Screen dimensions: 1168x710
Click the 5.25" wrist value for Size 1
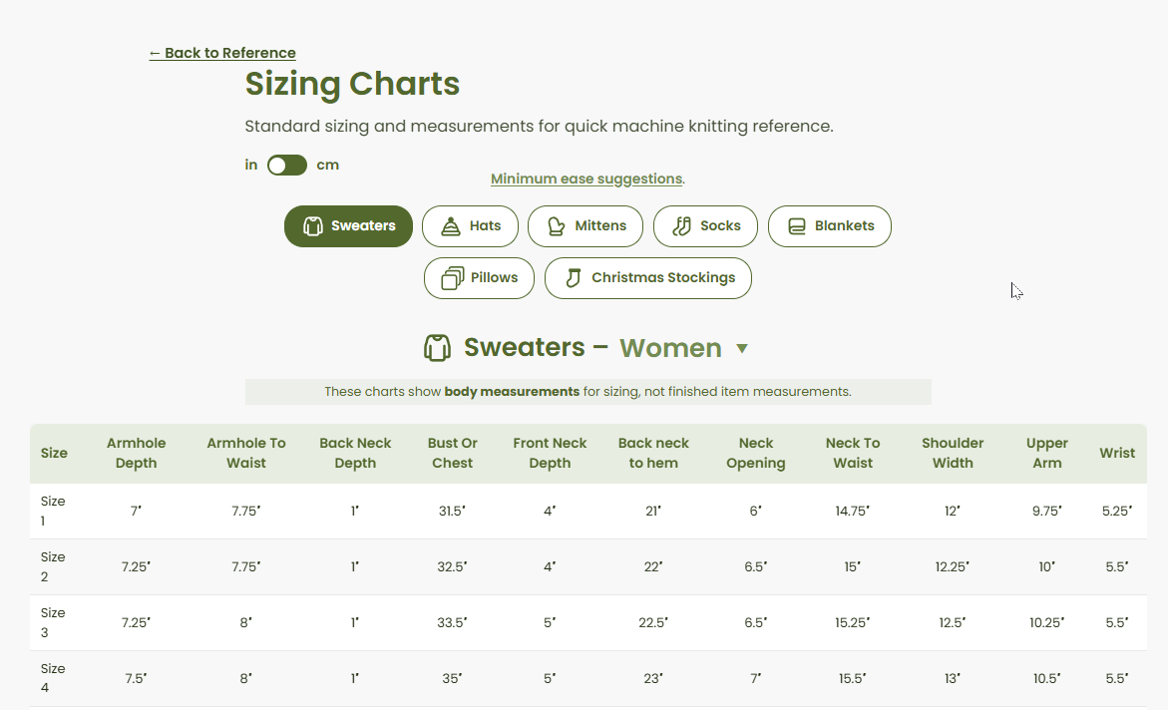click(1117, 512)
